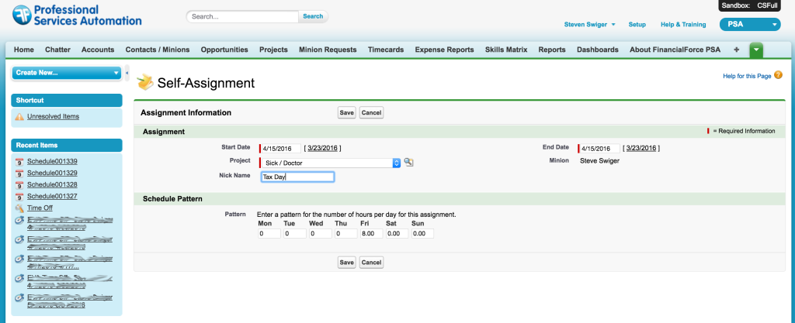Click the Help for this Page link

747,76
